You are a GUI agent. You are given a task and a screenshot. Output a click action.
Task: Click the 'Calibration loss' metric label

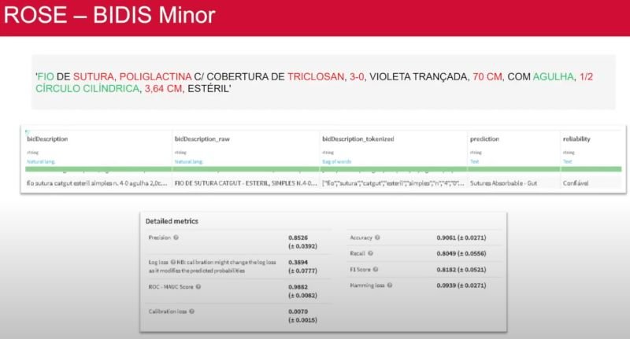pyautogui.click(x=168, y=311)
